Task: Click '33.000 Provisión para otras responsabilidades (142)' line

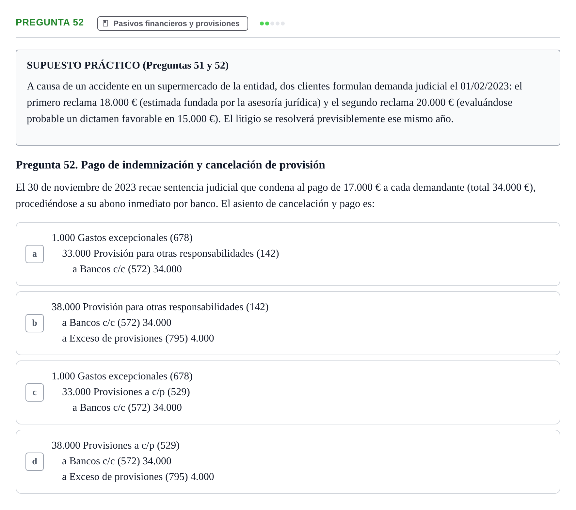Action: coord(170,253)
